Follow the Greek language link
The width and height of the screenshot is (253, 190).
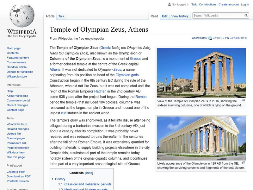(x=105, y=48)
